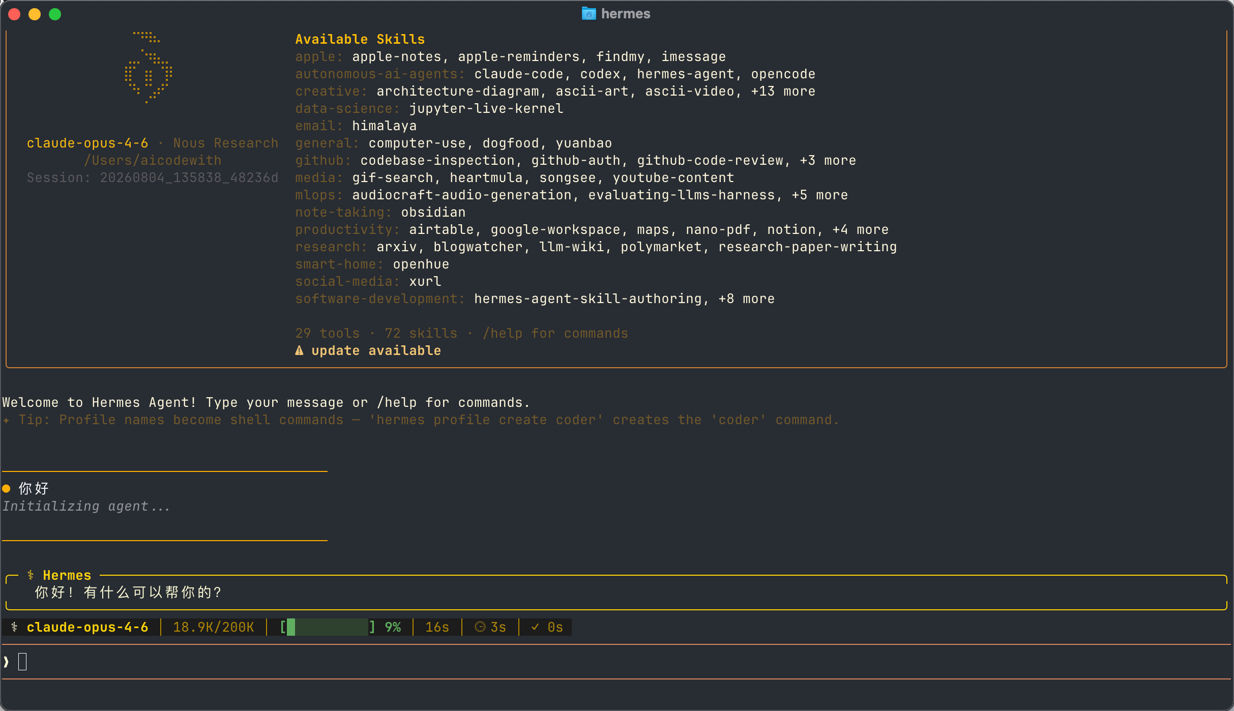1234x711 pixels.
Task: Click the Session ID line
Action: 152,177
